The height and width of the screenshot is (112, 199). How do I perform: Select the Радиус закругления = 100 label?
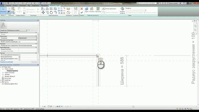click(x=193, y=58)
